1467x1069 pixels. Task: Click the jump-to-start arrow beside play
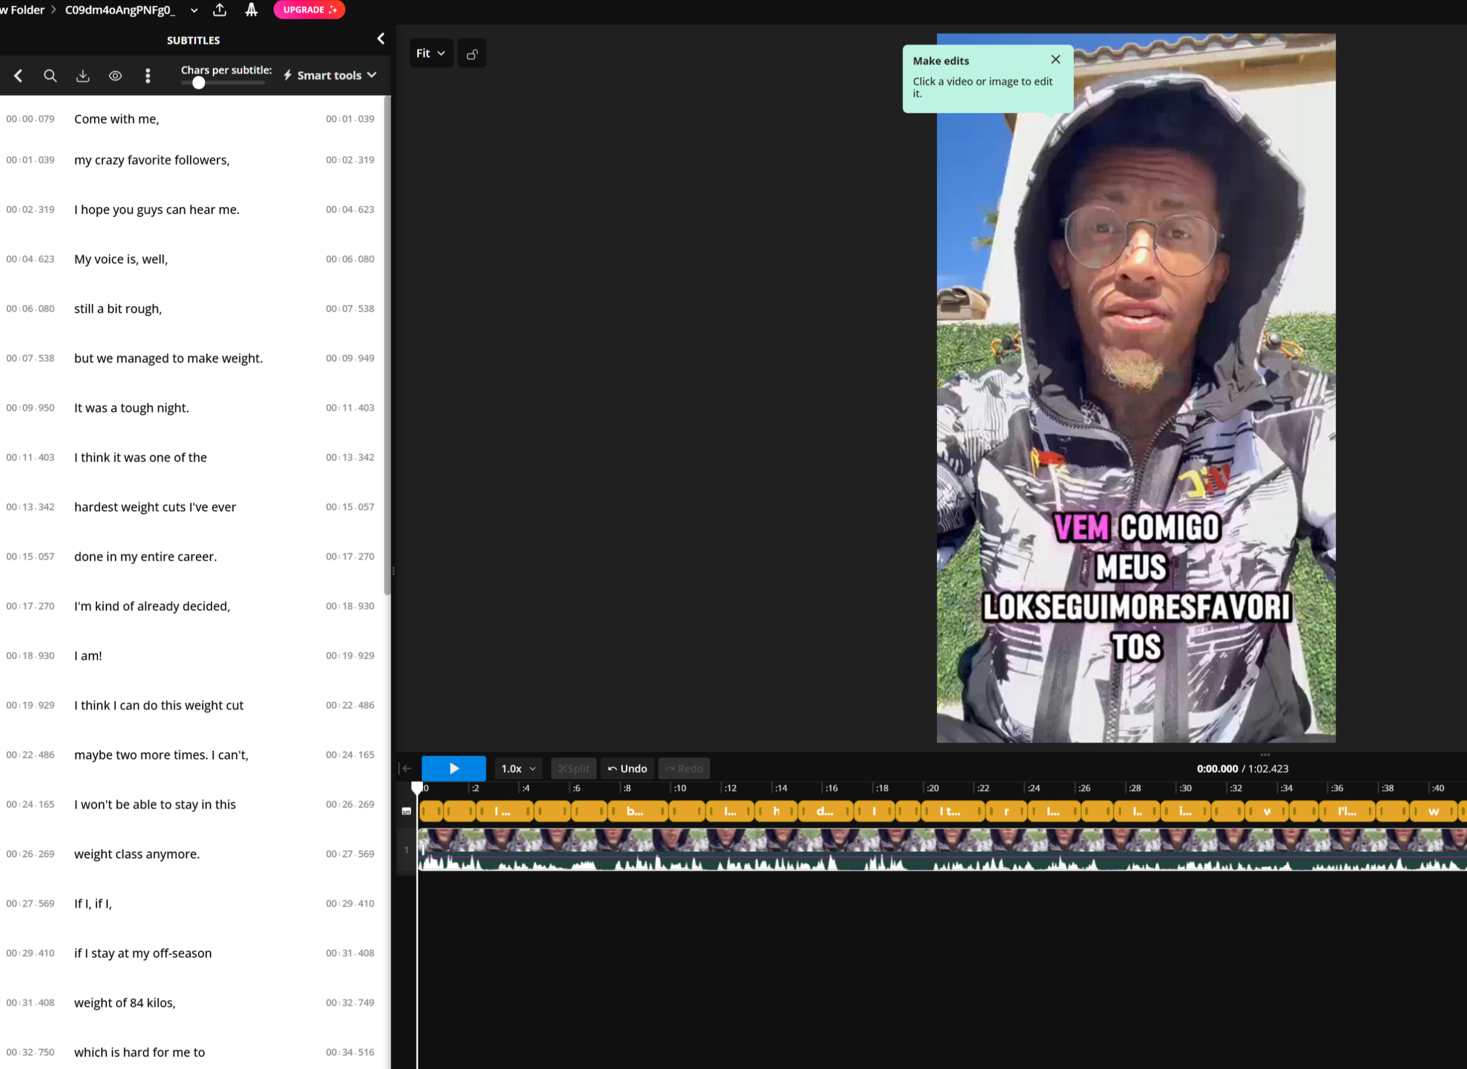click(406, 768)
